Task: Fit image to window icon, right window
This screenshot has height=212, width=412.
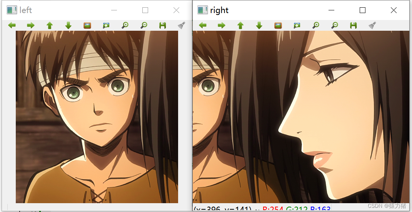Action: coord(297,25)
